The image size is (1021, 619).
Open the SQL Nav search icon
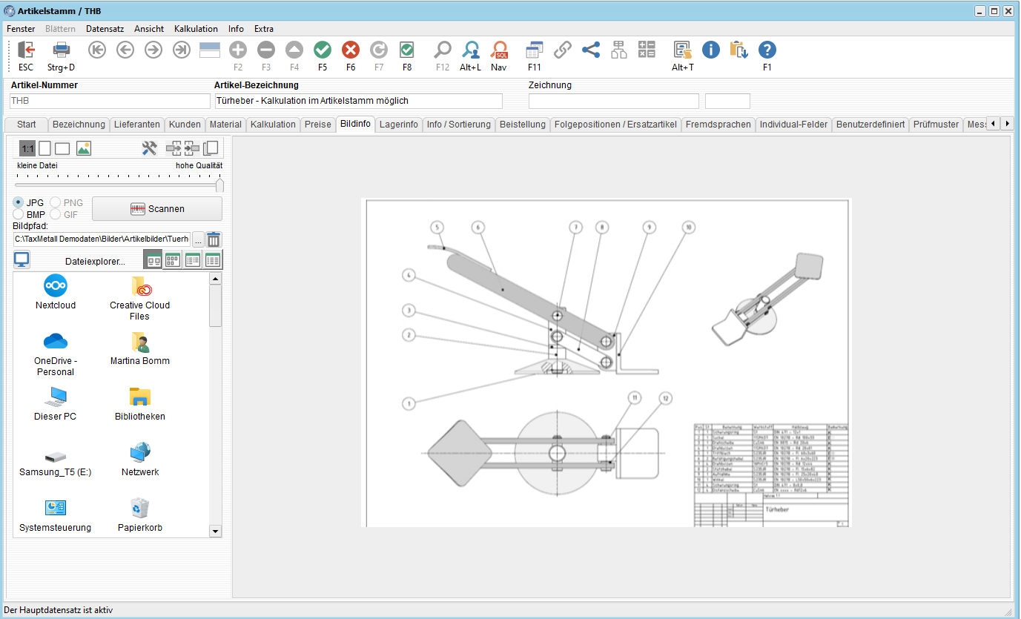tap(499, 50)
